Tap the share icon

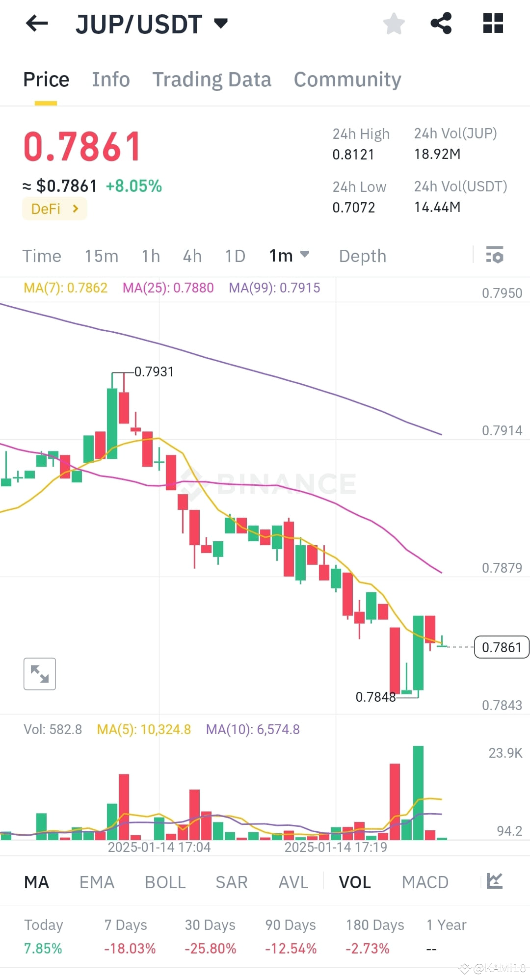coord(441,24)
